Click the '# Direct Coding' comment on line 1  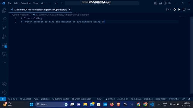(x=31, y=18)
